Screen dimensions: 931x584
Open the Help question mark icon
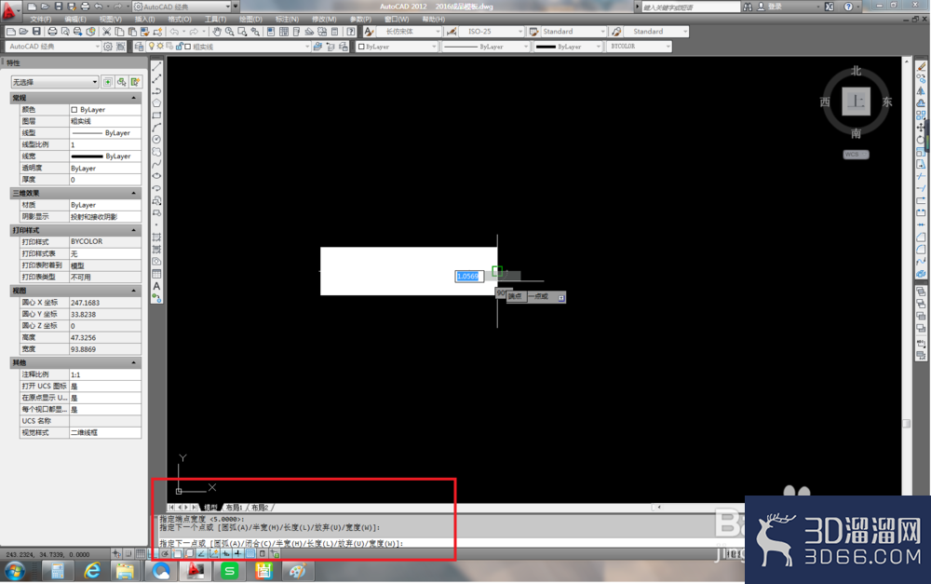coord(848,7)
